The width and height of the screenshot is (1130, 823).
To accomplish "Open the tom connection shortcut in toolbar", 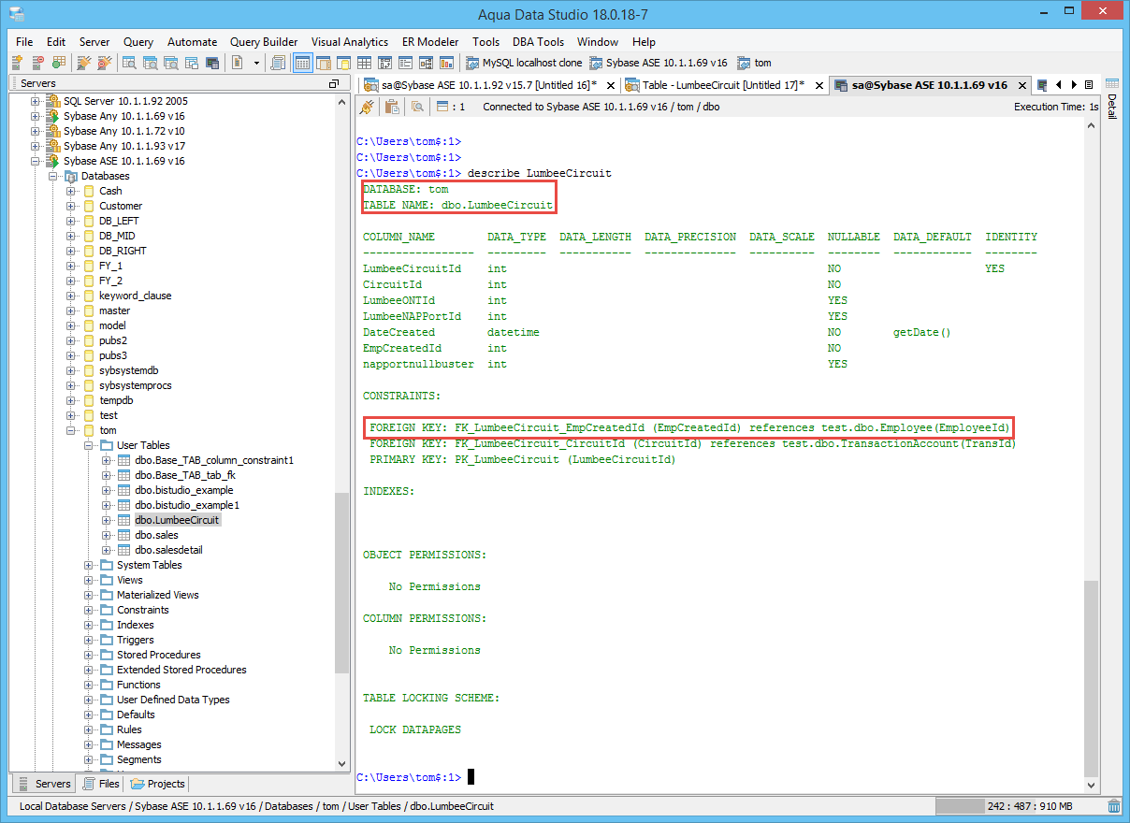I will (x=754, y=63).
